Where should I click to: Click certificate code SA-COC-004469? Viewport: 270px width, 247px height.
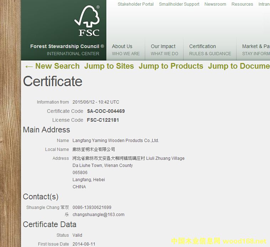coord(106,111)
